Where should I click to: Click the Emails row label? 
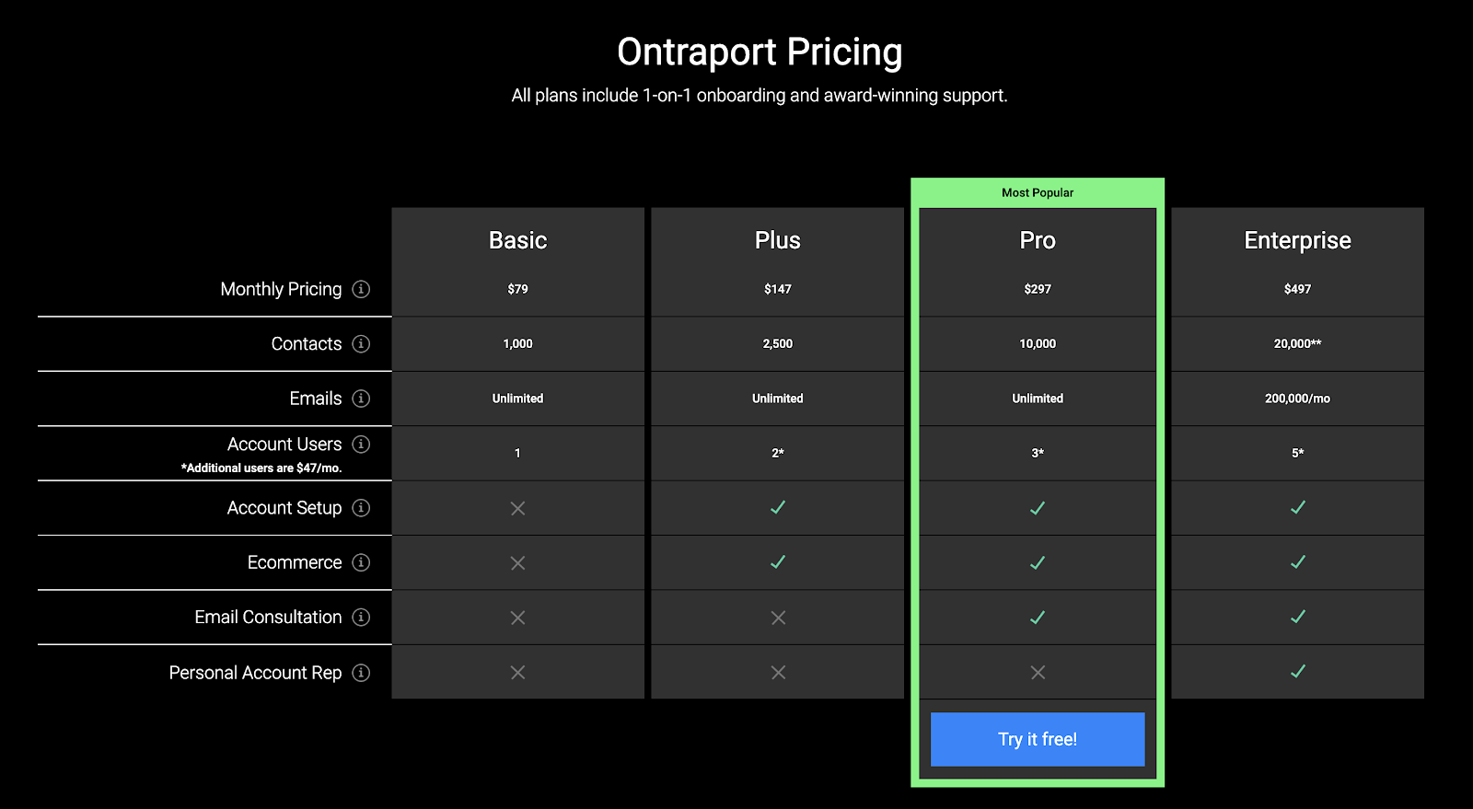click(x=316, y=399)
